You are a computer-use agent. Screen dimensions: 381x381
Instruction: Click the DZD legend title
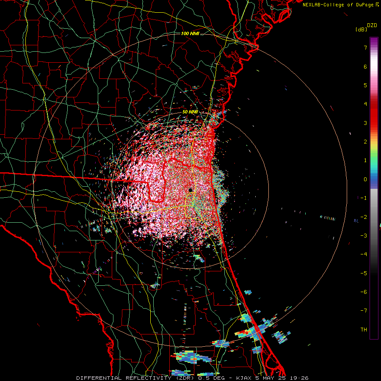[x=372, y=25]
